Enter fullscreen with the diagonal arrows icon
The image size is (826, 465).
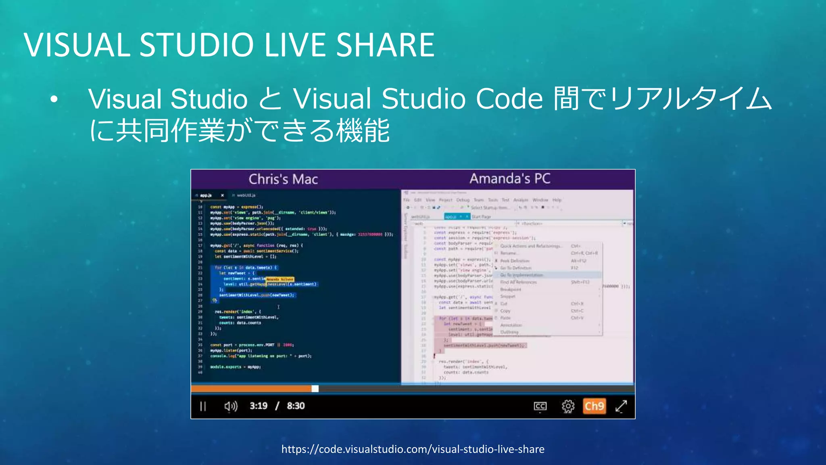pos(621,406)
